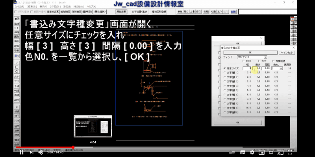Enter fullscreen video mode
Viewport: 315px width, 157px height.
click(290, 152)
